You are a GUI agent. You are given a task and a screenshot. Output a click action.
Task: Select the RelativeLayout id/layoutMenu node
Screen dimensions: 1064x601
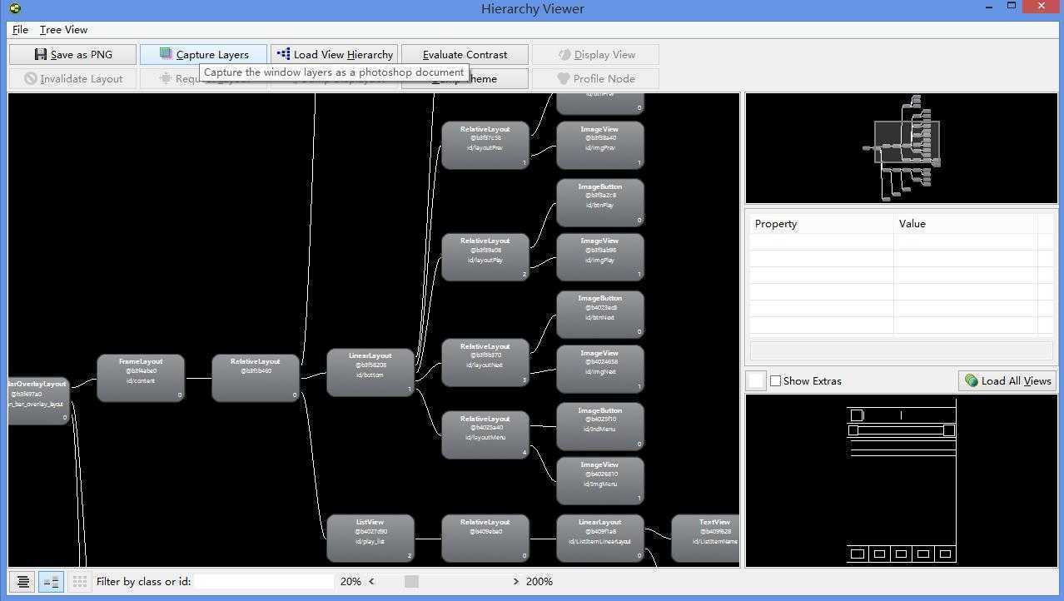pyautogui.click(x=485, y=435)
